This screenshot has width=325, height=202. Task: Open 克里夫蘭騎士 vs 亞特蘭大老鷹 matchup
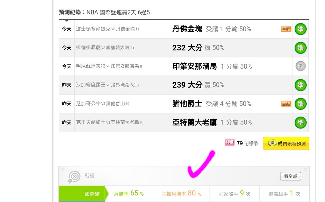tap(110, 122)
